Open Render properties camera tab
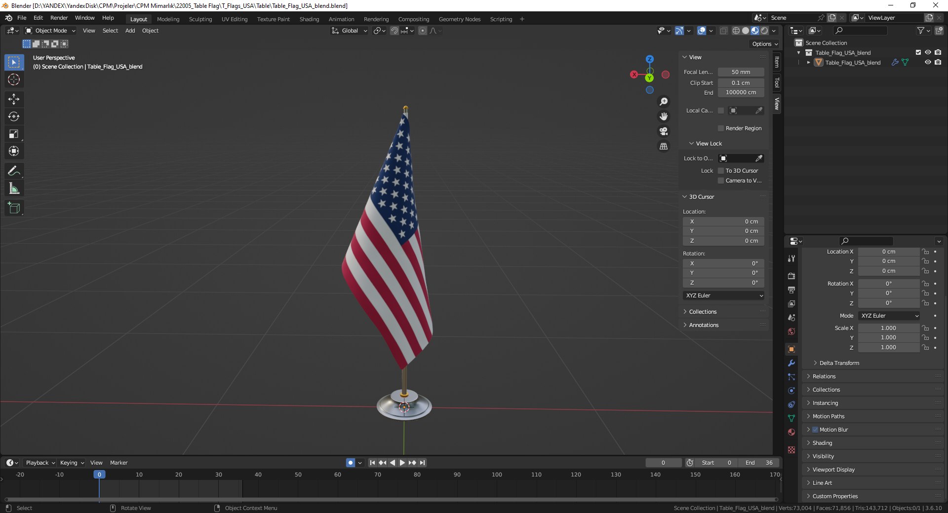 (791, 276)
